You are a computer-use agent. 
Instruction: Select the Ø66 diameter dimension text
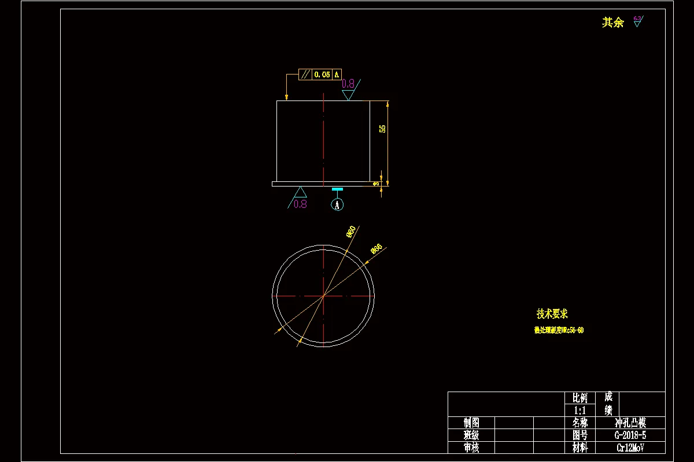pos(376,249)
